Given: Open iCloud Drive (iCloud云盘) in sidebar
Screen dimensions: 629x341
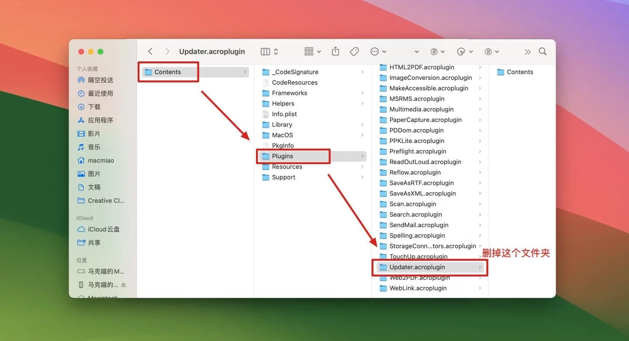Looking at the screenshot, I should click(x=104, y=229).
